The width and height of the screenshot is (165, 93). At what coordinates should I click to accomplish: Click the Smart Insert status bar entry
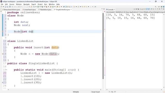tap(96, 92)
